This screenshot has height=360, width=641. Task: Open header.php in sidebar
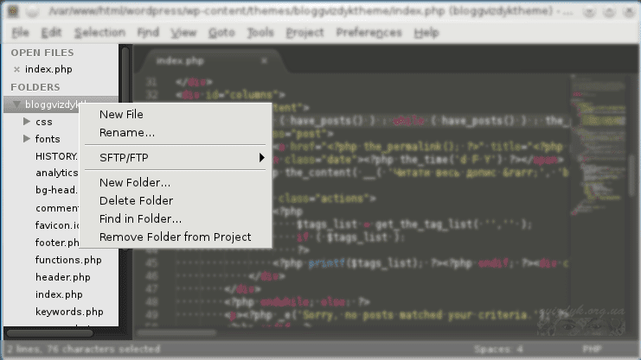[x=63, y=277]
